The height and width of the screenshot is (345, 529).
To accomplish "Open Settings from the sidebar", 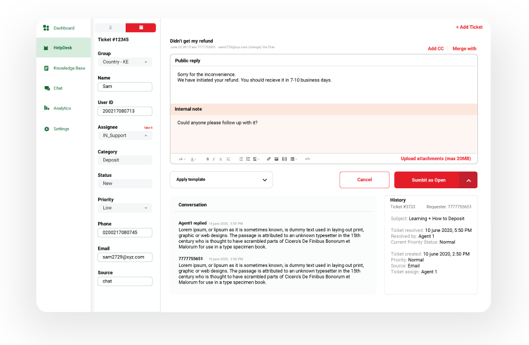I will tap(60, 129).
